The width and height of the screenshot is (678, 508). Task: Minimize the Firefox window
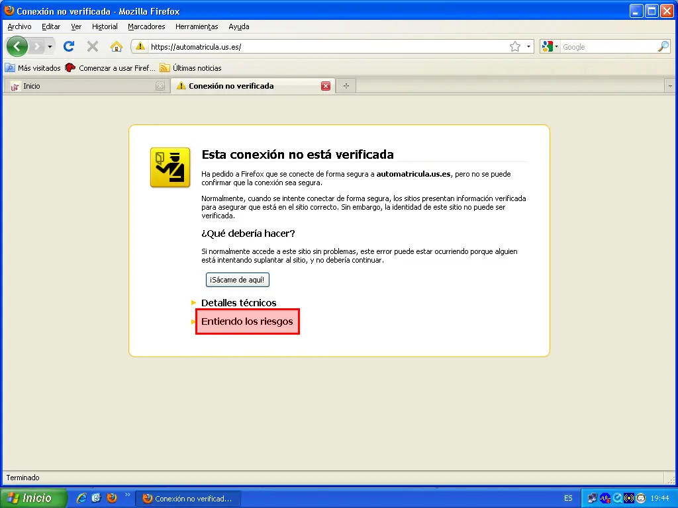(x=636, y=11)
